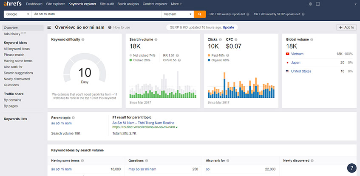Open Newly discovered in sidebar

tap(17, 79)
